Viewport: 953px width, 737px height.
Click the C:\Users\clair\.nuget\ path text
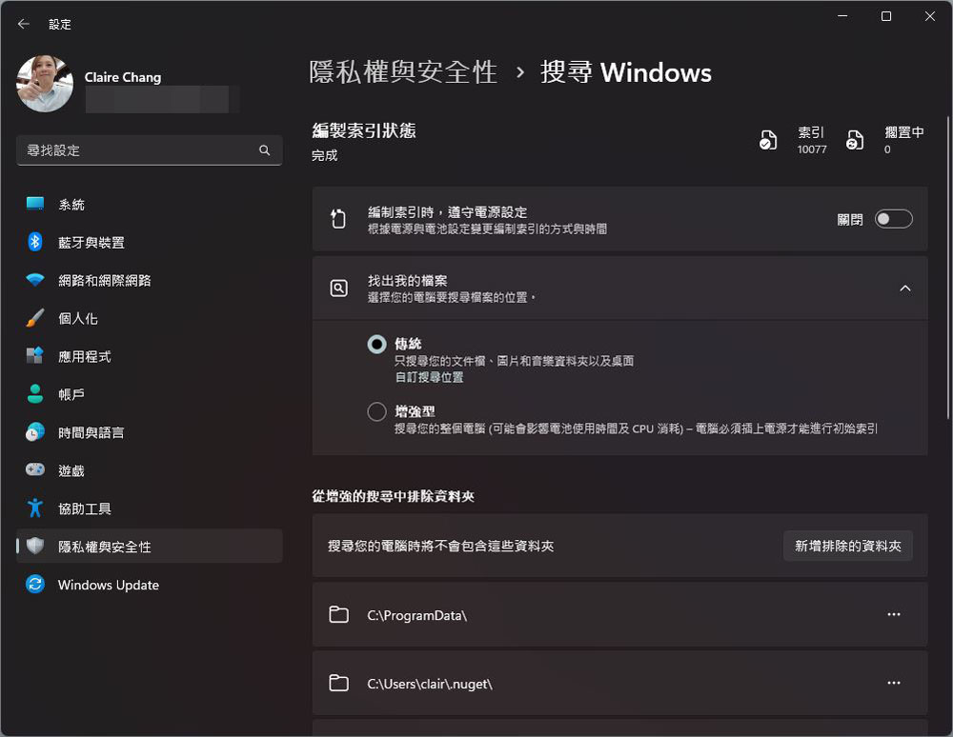[430, 685]
